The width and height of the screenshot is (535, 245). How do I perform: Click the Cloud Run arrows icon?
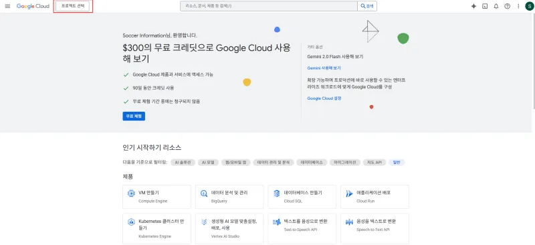(x=349, y=193)
